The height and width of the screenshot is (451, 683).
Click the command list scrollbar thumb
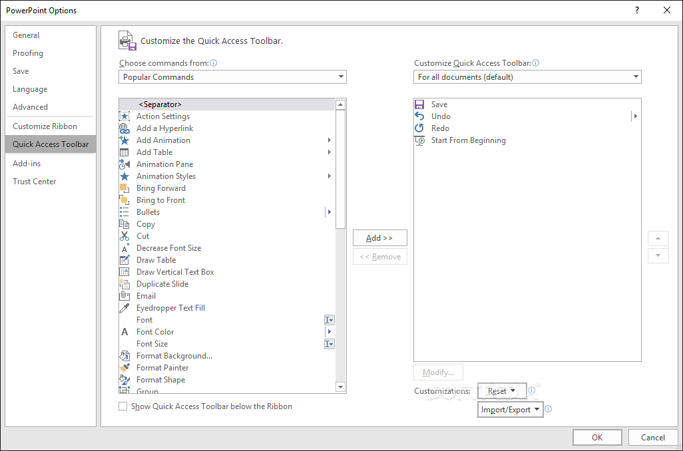point(341,170)
